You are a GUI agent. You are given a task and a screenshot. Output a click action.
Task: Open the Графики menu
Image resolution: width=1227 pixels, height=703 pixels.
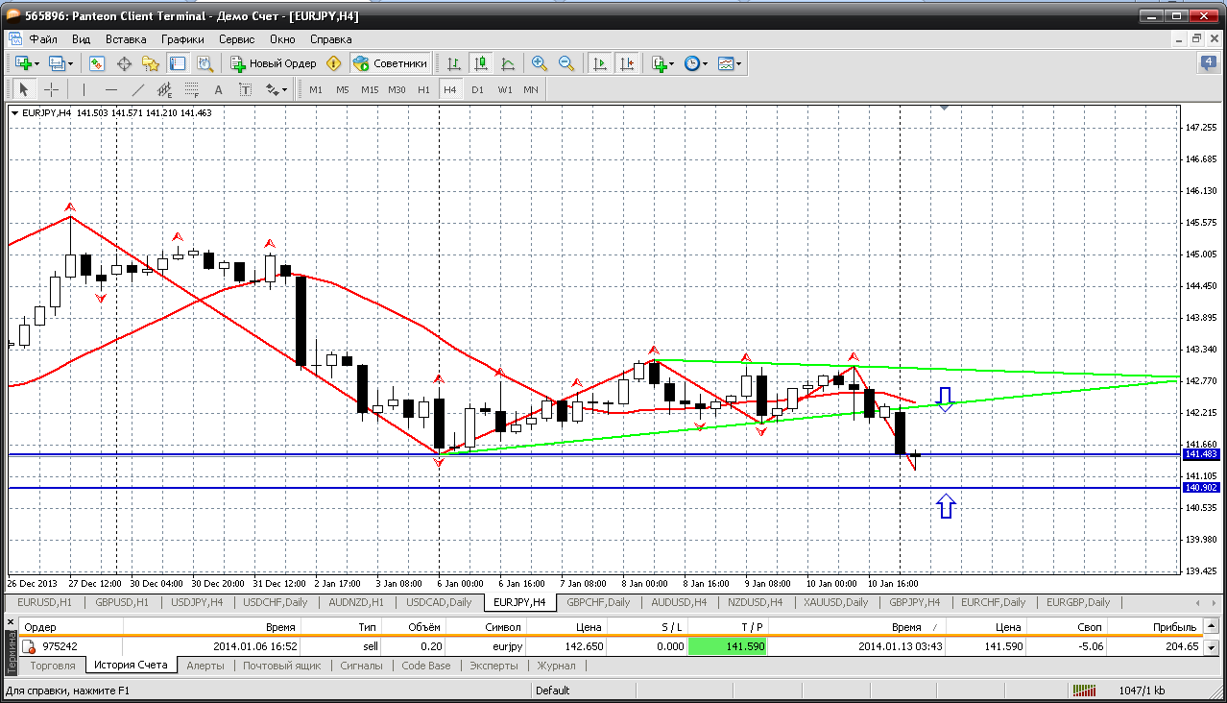pos(182,39)
